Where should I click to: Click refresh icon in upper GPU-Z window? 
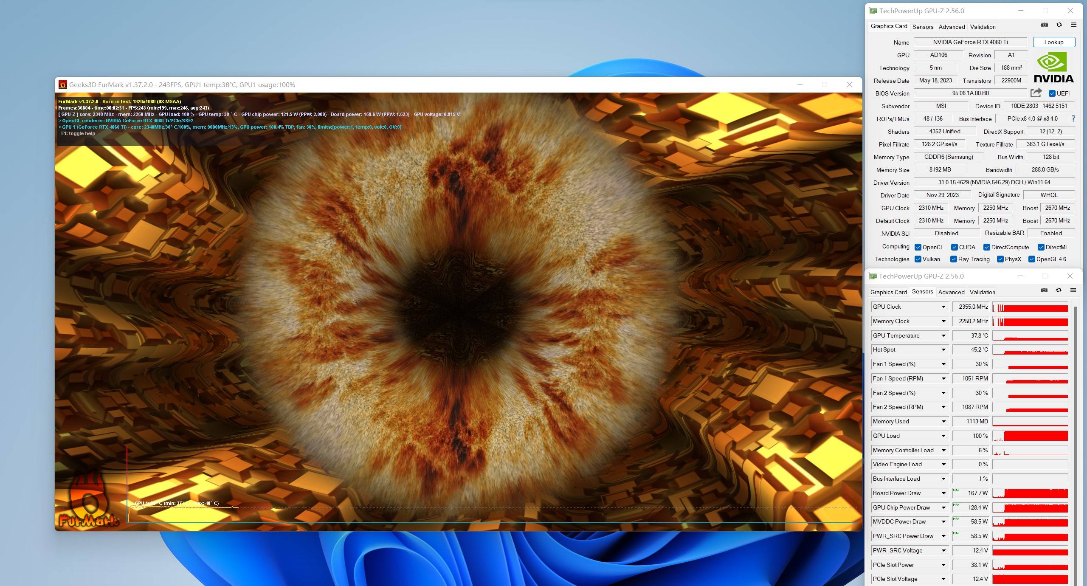(x=1059, y=25)
